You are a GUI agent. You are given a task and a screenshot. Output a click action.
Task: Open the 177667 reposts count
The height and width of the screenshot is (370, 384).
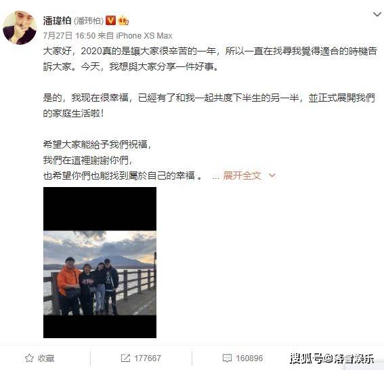click(x=148, y=358)
